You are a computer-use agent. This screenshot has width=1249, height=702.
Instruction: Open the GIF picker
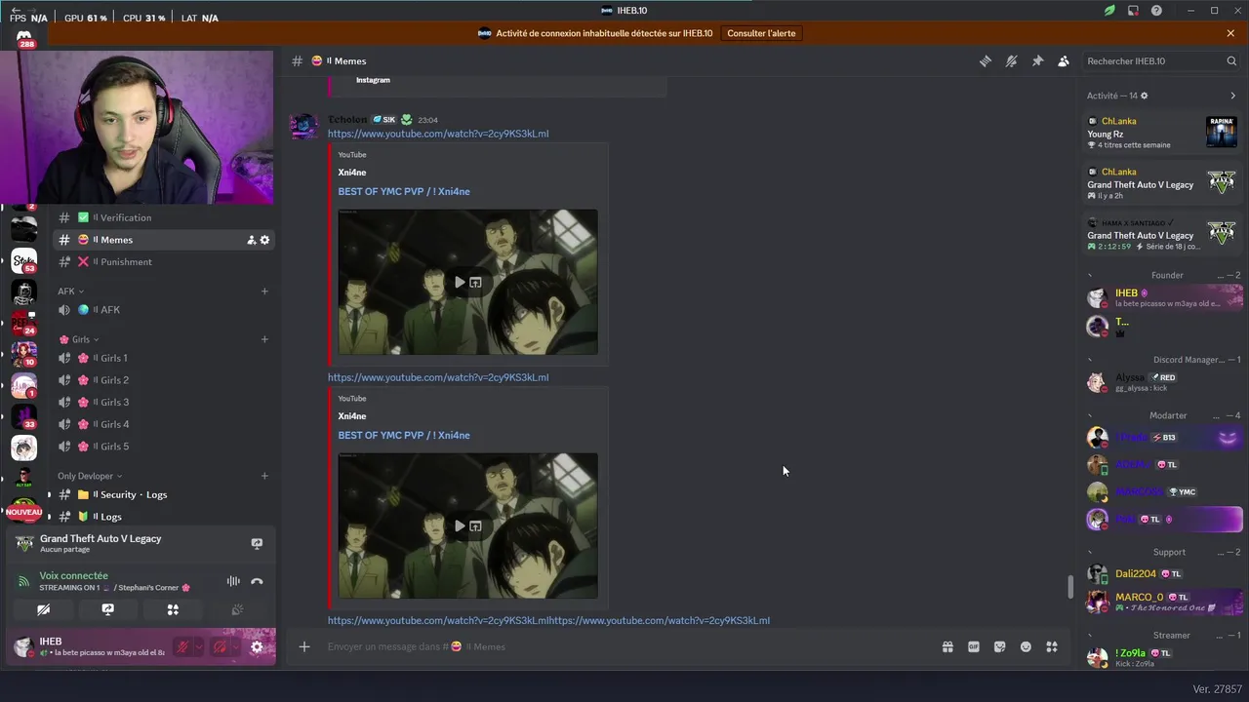click(974, 646)
